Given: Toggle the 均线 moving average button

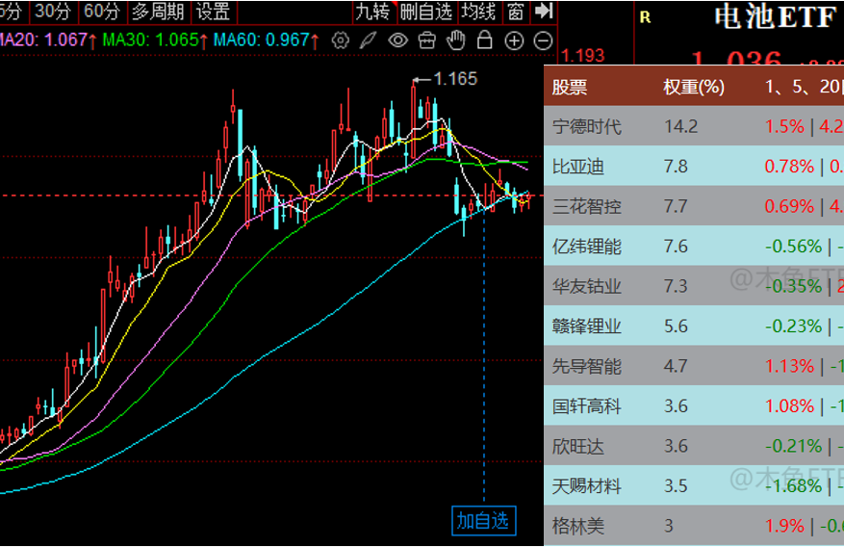Looking at the screenshot, I should 478,12.
